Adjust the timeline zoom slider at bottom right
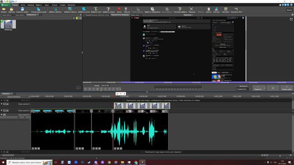Screen dimensions: 294x165 pyautogui.click(x=280, y=156)
